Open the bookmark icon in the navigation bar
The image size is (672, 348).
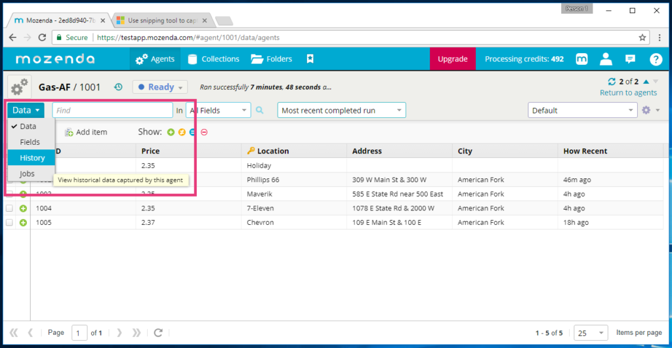pyautogui.click(x=310, y=59)
